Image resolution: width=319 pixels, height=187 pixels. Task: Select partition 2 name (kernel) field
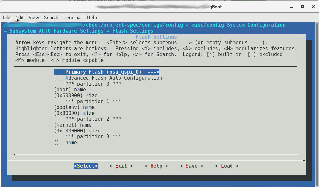73,125
